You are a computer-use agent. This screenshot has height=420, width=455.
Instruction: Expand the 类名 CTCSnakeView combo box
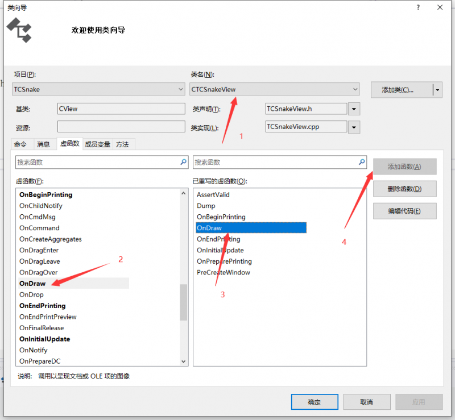(x=275, y=89)
